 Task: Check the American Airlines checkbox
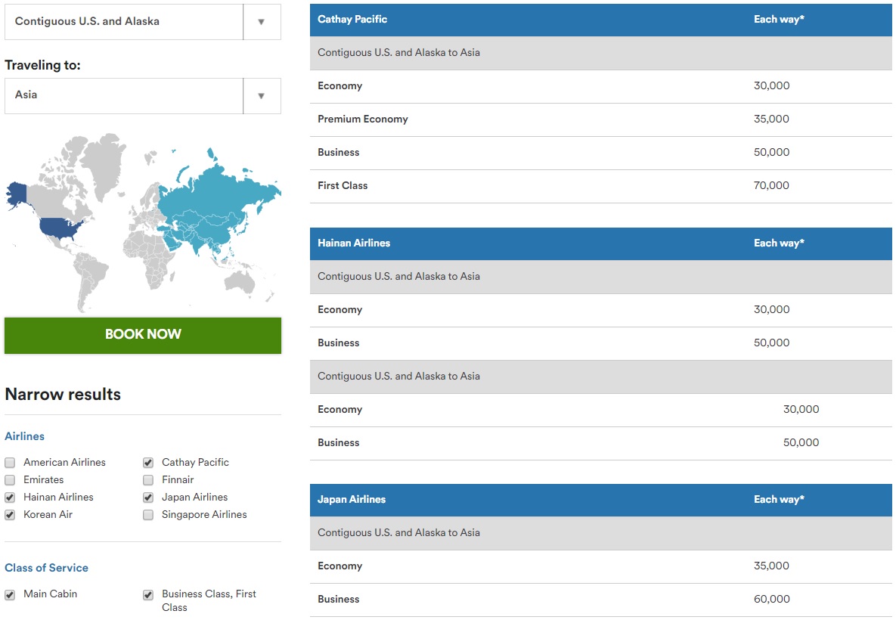pos(10,463)
